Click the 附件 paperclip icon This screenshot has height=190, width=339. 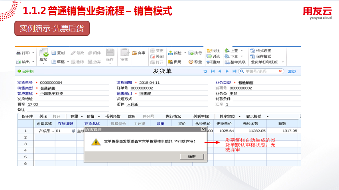pyautogui.click(x=90, y=53)
